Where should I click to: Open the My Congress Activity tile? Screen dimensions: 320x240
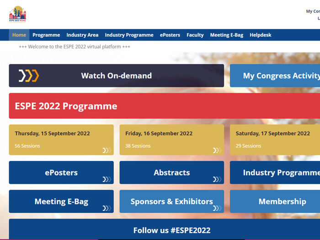click(275, 76)
